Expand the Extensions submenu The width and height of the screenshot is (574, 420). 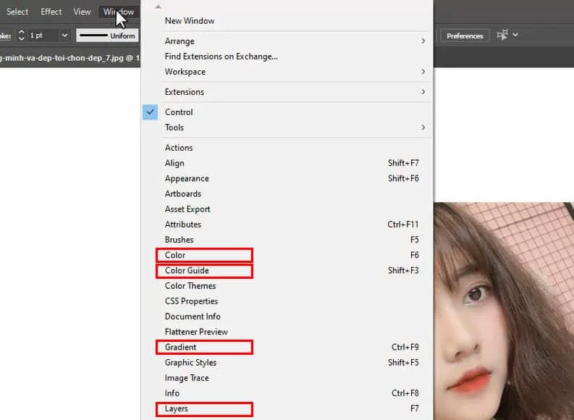pyautogui.click(x=423, y=92)
